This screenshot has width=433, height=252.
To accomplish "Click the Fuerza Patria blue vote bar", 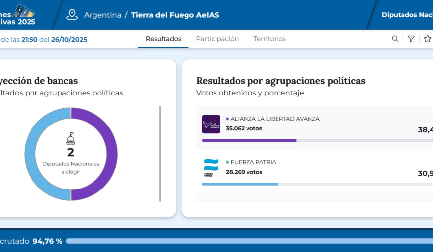I will 240,184.
